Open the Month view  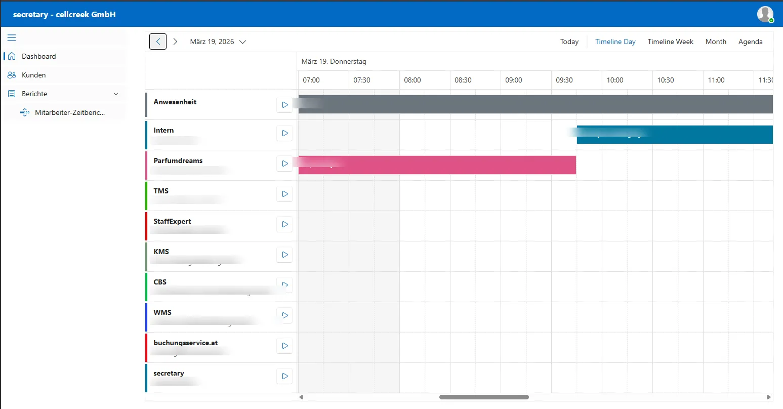(716, 42)
